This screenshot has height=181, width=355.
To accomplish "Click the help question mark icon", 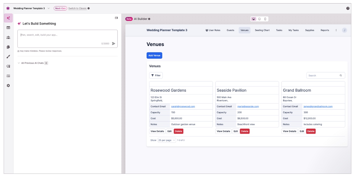I will coord(348,8).
